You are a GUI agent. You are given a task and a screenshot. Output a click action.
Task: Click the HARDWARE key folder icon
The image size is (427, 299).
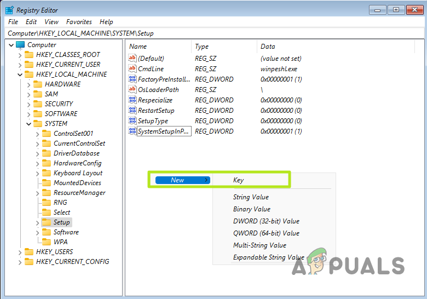pyautogui.click(x=38, y=84)
